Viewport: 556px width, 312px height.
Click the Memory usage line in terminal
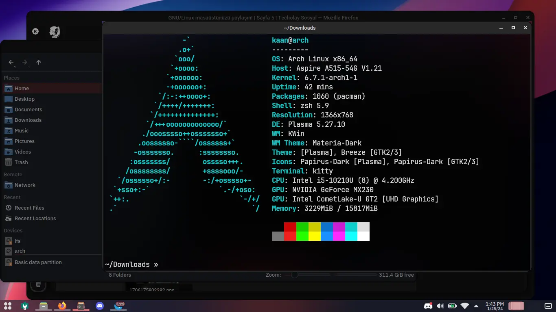coord(325,208)
